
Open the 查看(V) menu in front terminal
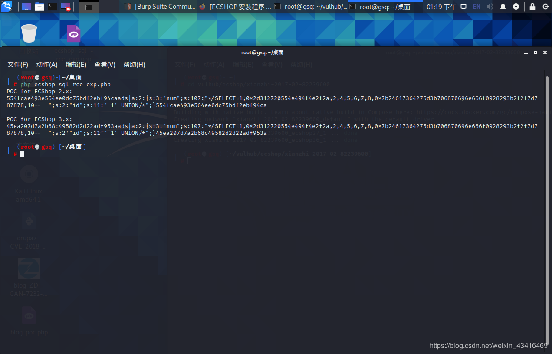[105, 64]
